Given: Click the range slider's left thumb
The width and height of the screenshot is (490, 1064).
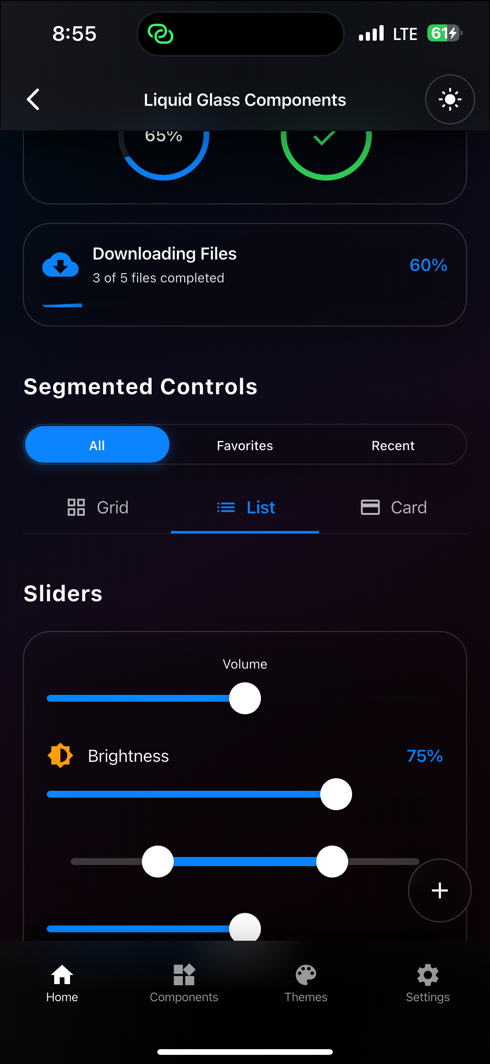Looking at the screenshot, I should (x=158, y=861).
